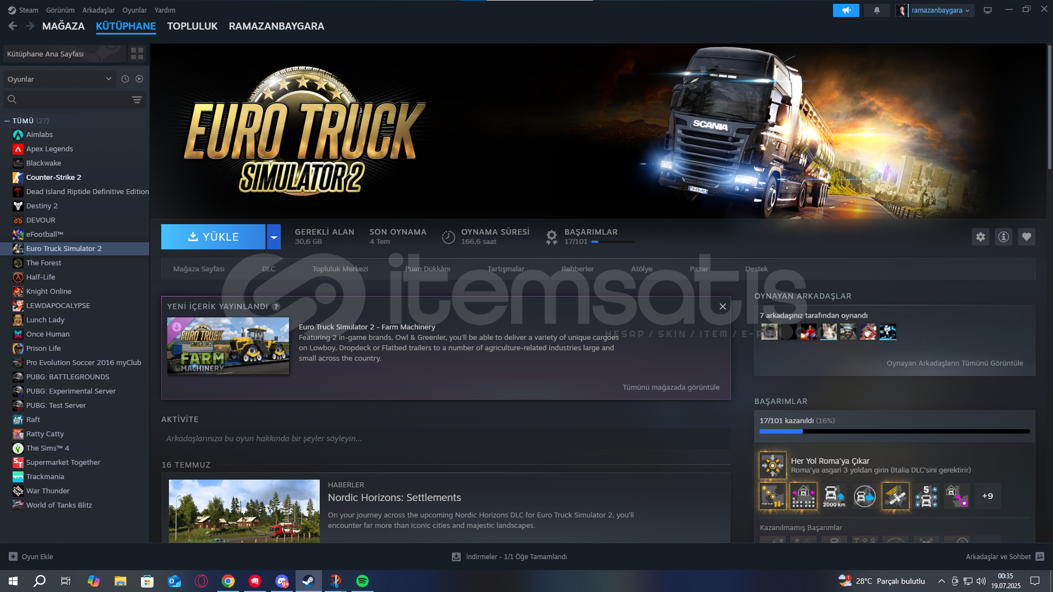This screenshot has height=592, width=1053.
Task: Click the activity comment input field
Action: point(446,439)
